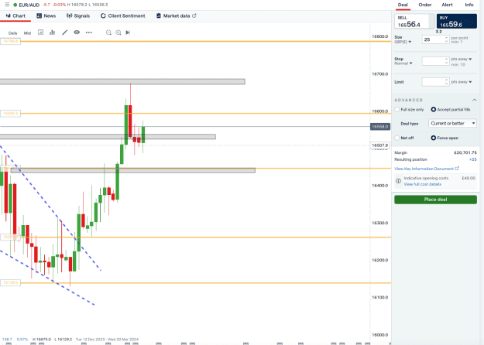Click the Place deal button
This screenshot has height=345, width=484.
pyautogui.click(x=435, y=200)
